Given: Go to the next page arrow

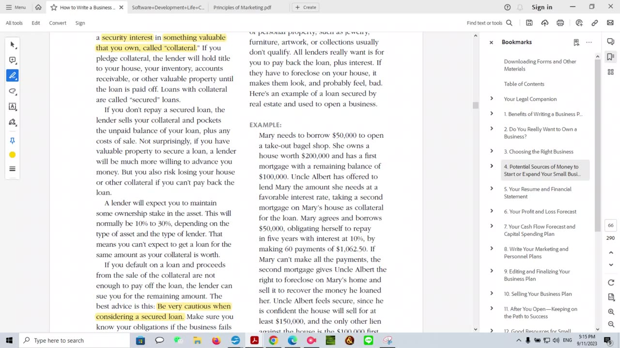Looking at the screenshot, I should tap(611, 265).
